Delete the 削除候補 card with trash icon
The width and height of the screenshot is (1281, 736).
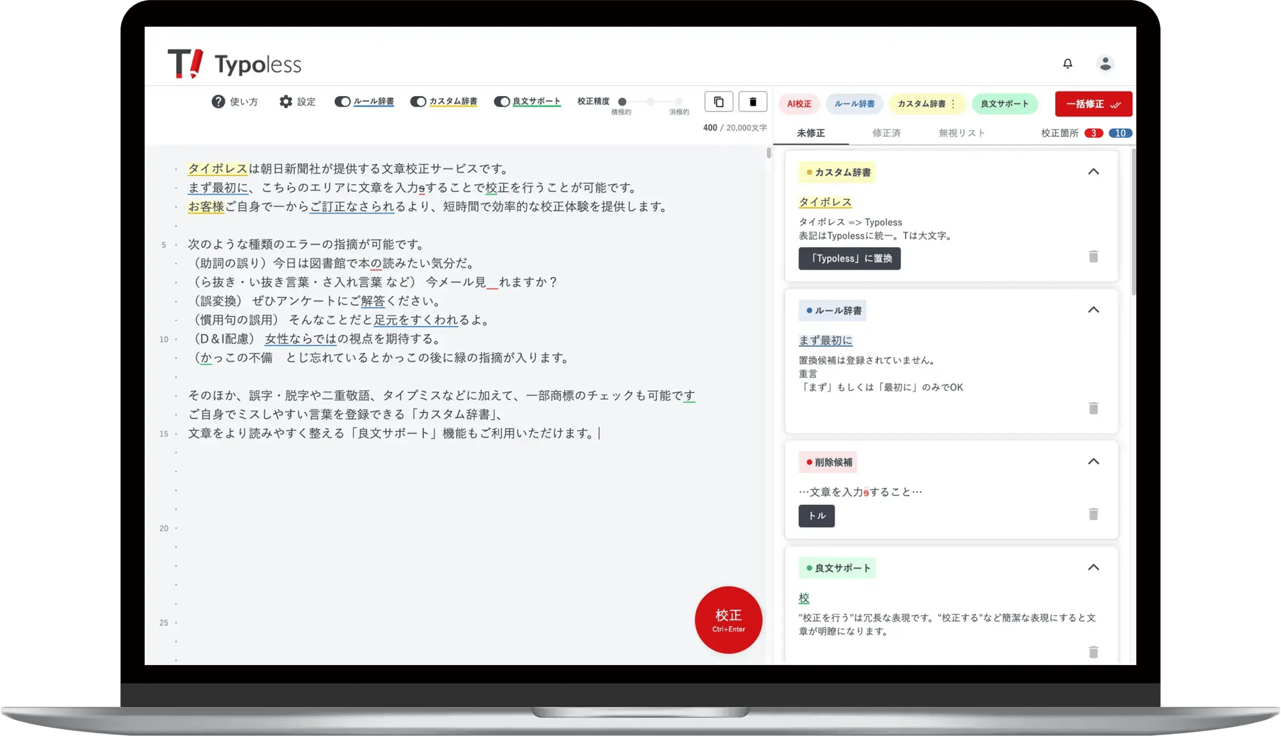(x=1093, y=514)
